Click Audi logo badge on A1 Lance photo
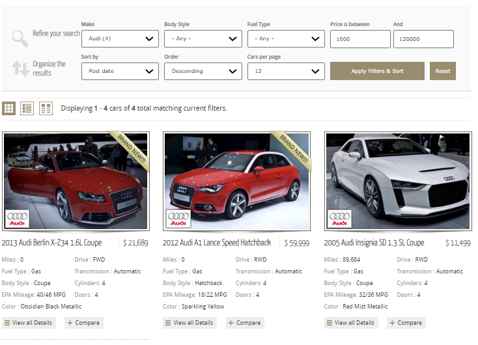 pyautogui.click(x=178, y=219)
